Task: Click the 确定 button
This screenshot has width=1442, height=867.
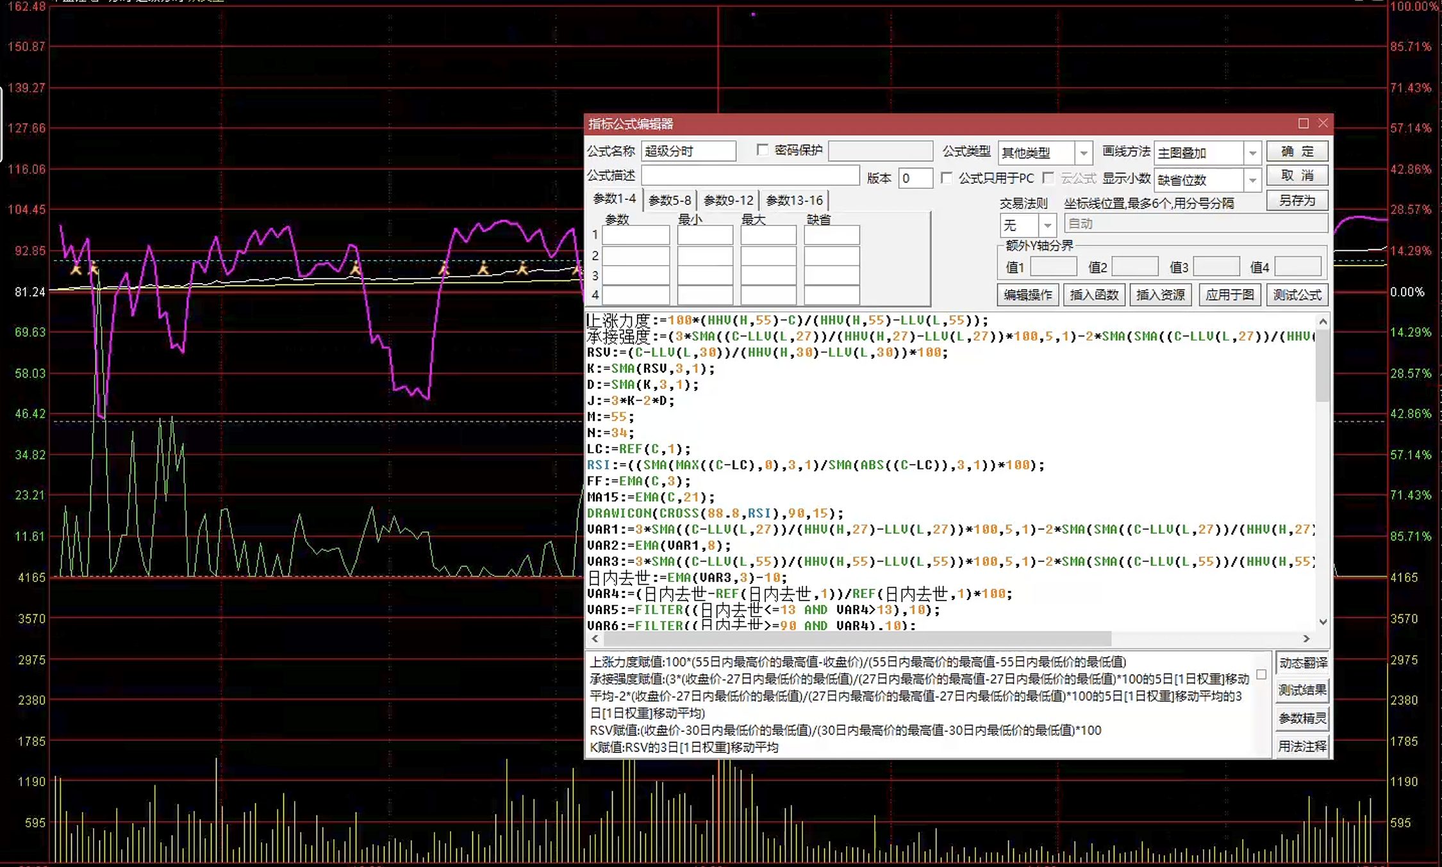Action: (1297, 152)
